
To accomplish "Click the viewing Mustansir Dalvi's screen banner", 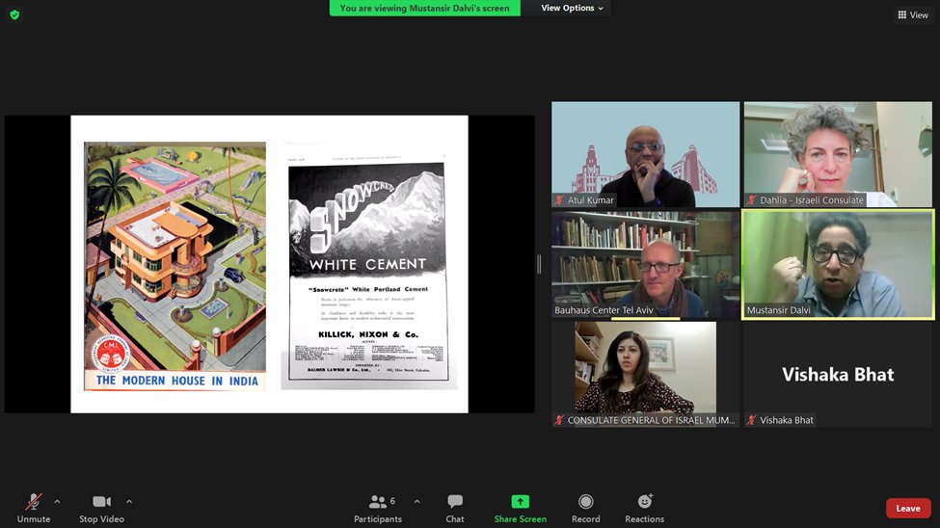I will [x=424, y=8].
